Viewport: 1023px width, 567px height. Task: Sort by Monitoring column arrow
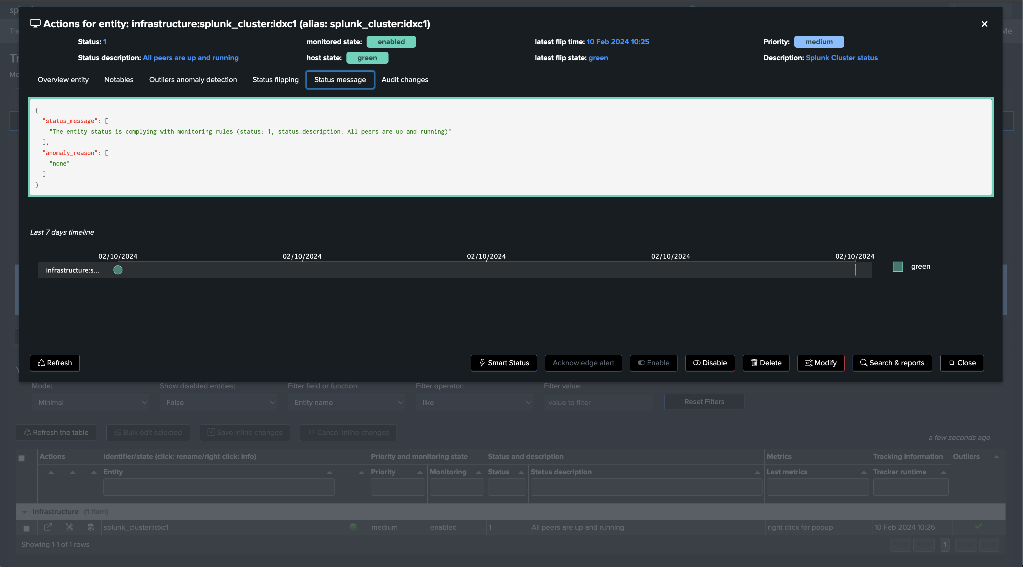479,472
